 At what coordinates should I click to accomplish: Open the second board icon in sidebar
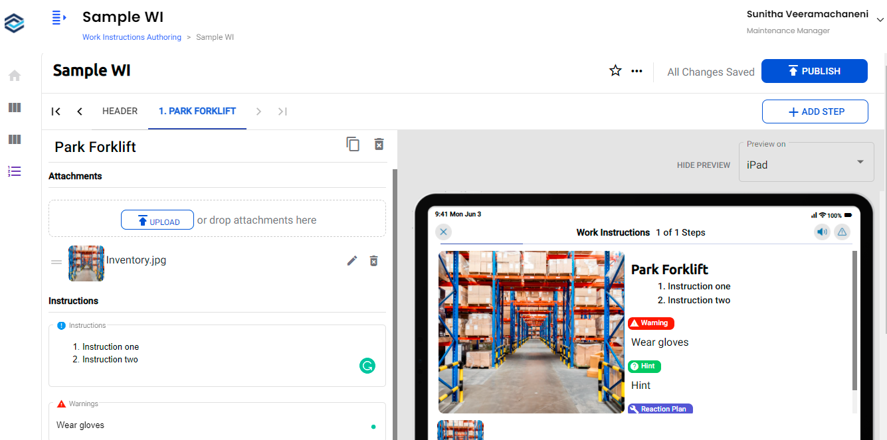[x=14, y=139]
